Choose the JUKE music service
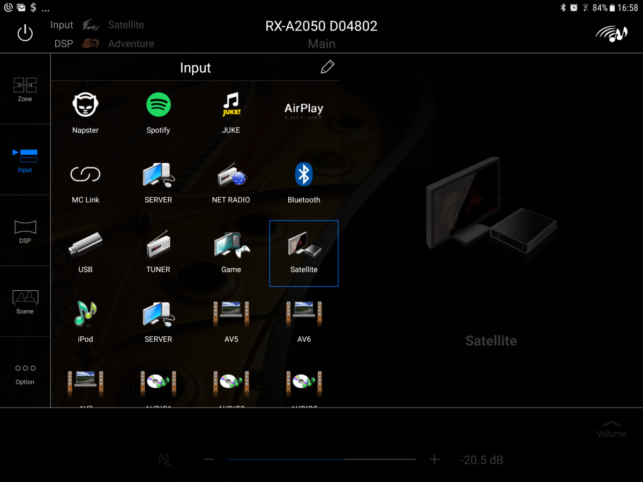This screenshot has height=482, width=643. (231, 112)
